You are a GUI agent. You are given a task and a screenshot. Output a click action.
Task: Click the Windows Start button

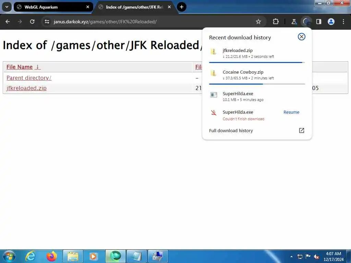9,256
